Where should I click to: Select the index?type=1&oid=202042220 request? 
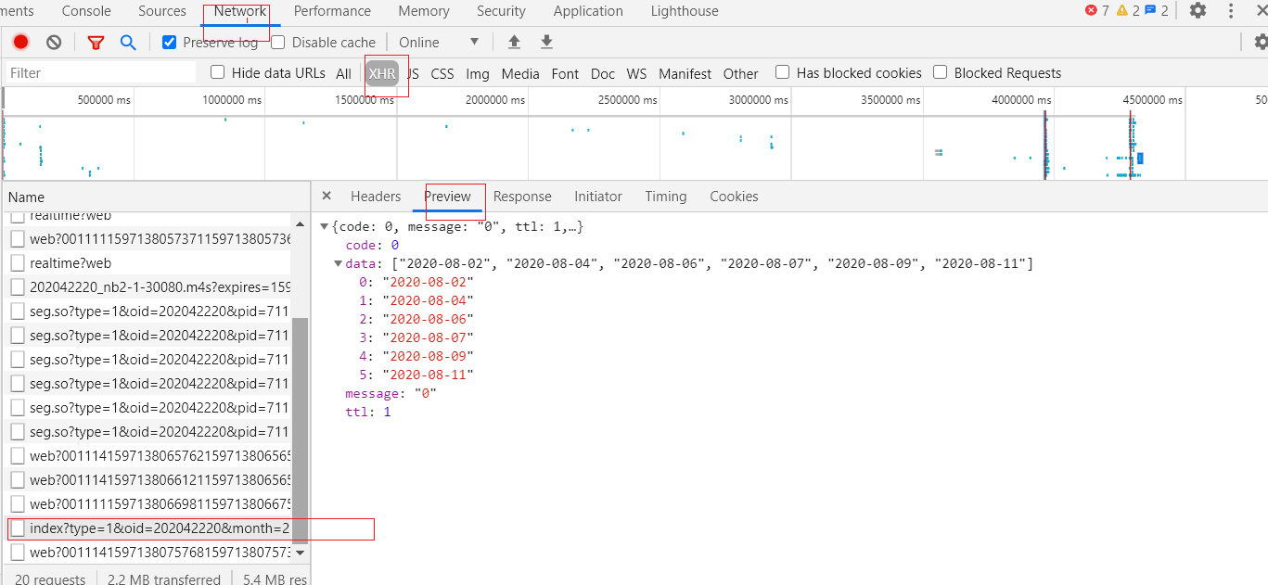[x=158, y=528]
